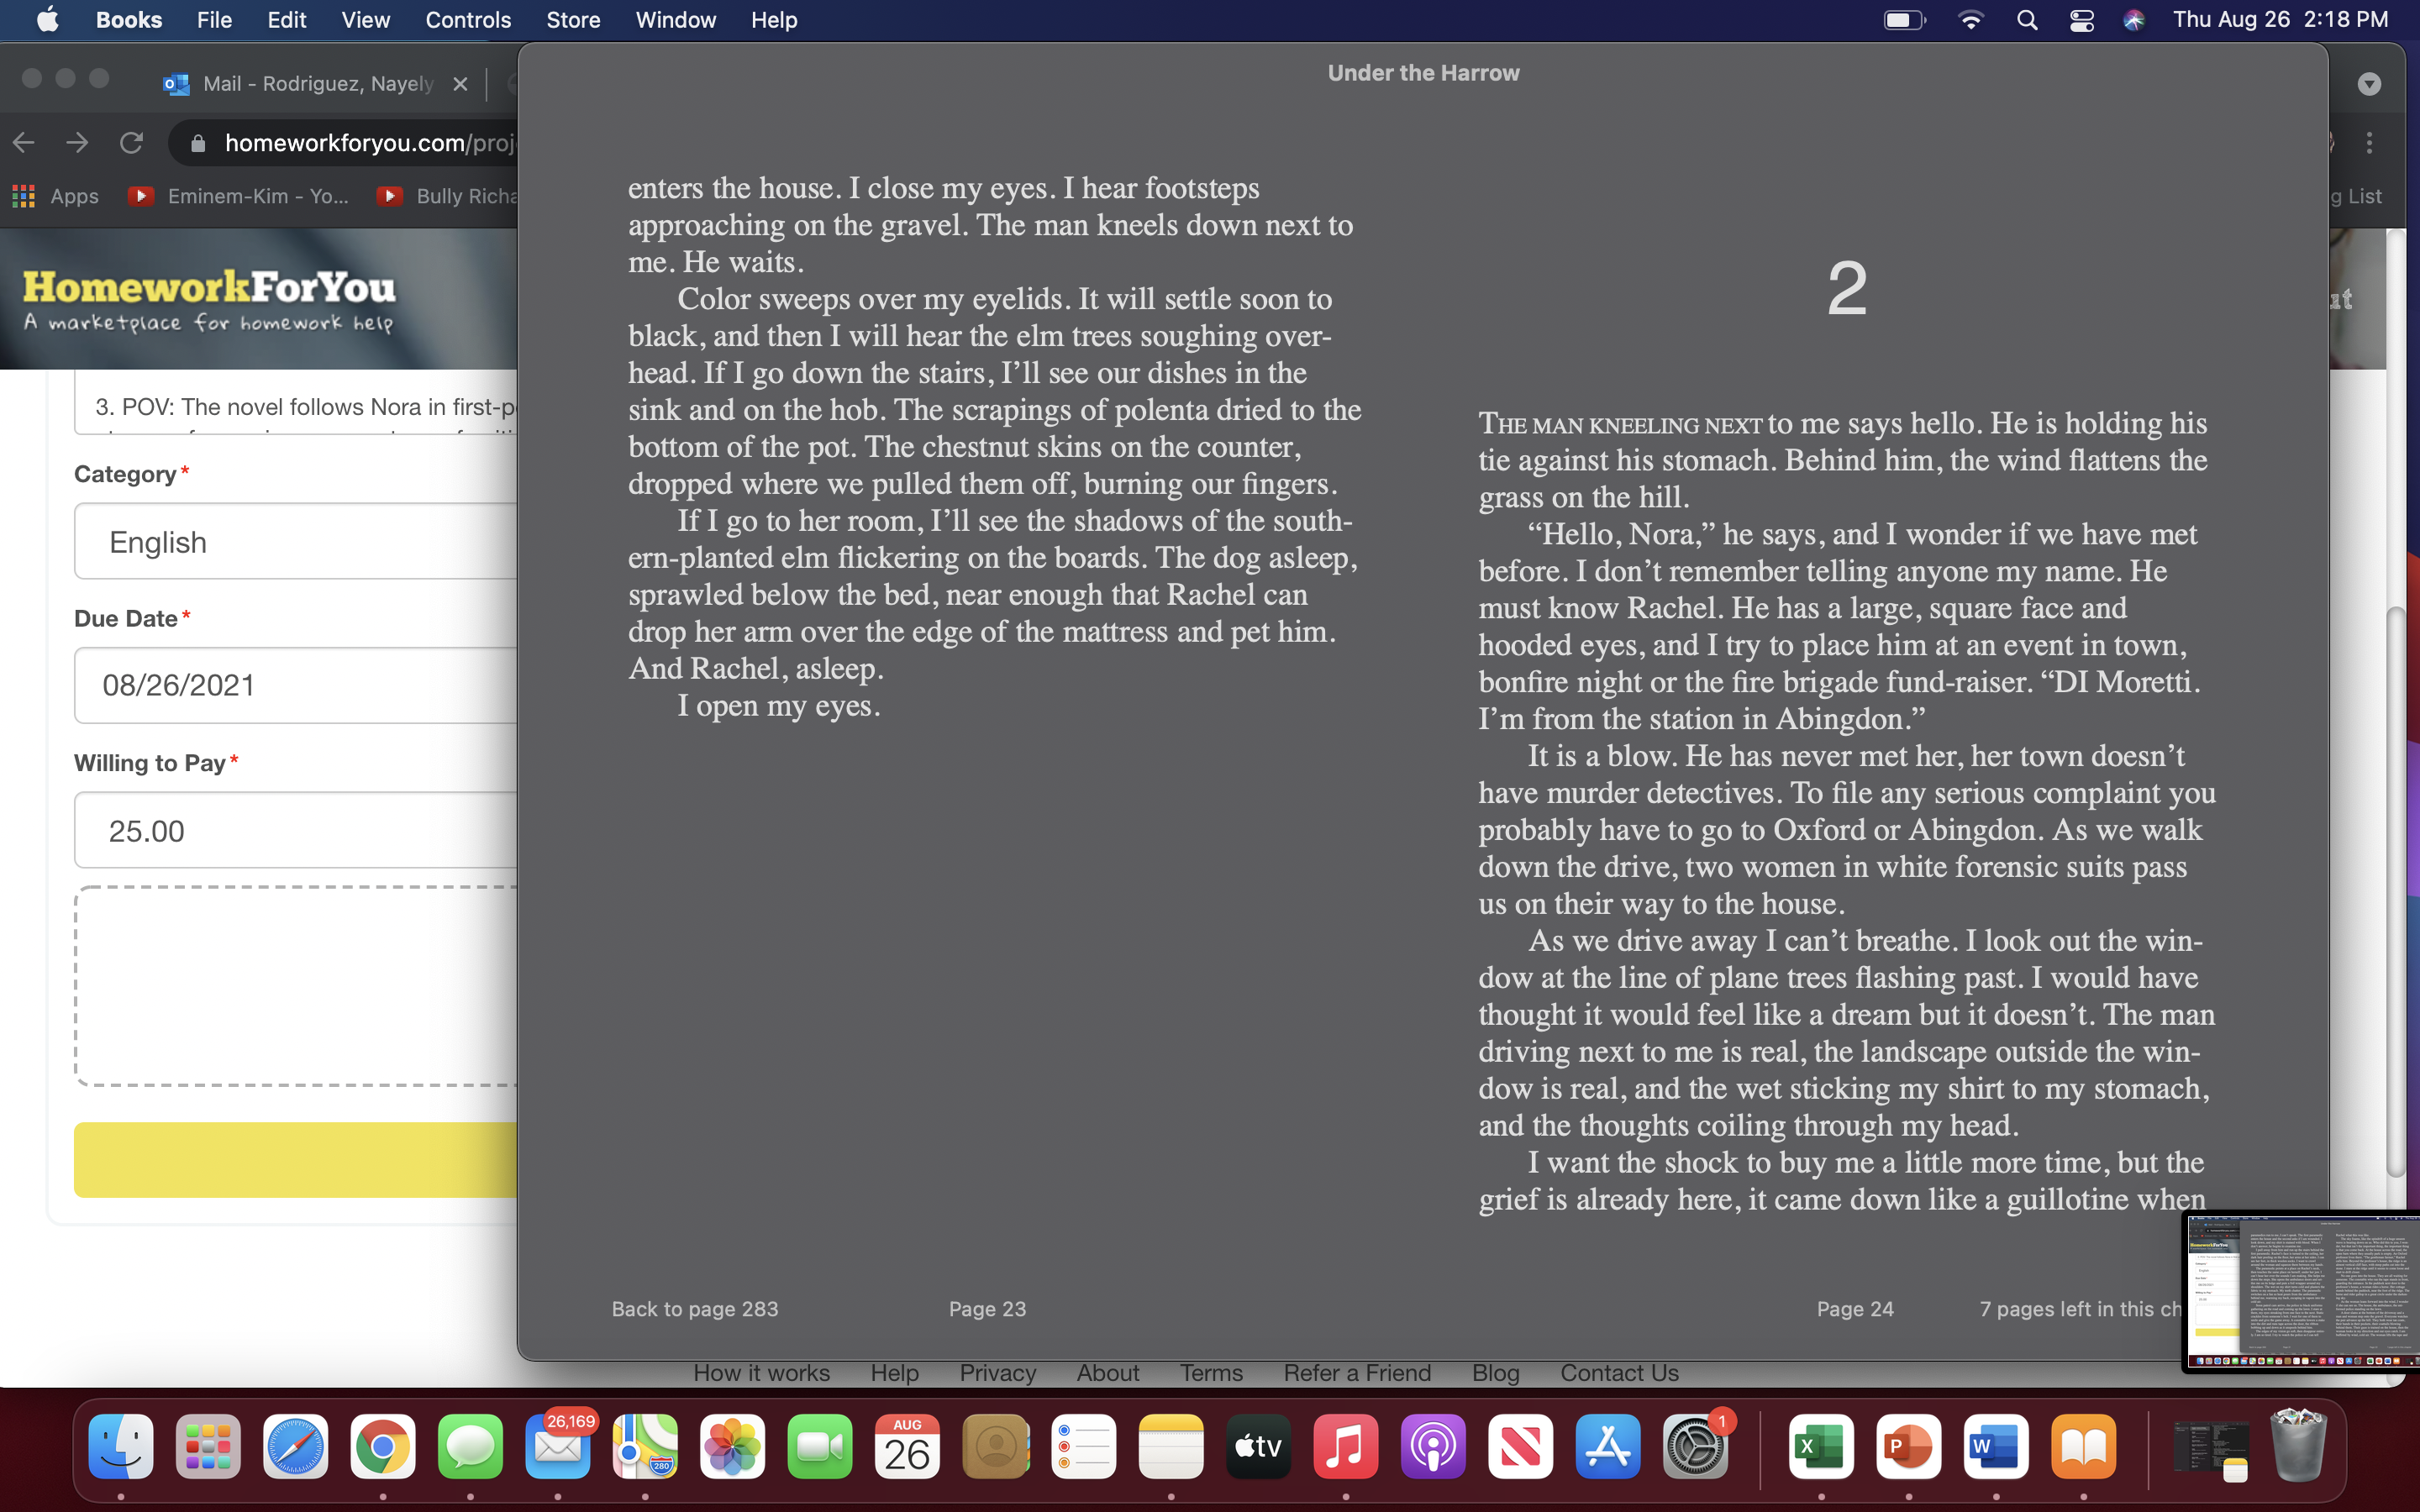Open Spotlight search
This screenshot has width=2420, height=1512.
click(2027, 20)
